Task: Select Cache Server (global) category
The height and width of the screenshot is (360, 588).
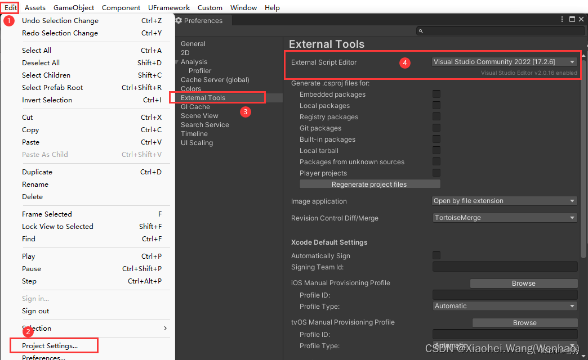Action: [x=215, y=80]
